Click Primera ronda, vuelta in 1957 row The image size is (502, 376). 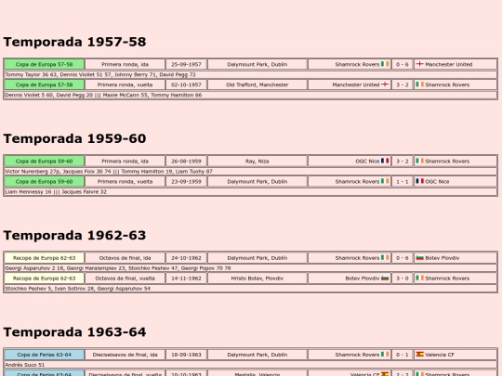pyautogui.click(x=125, y=84)
